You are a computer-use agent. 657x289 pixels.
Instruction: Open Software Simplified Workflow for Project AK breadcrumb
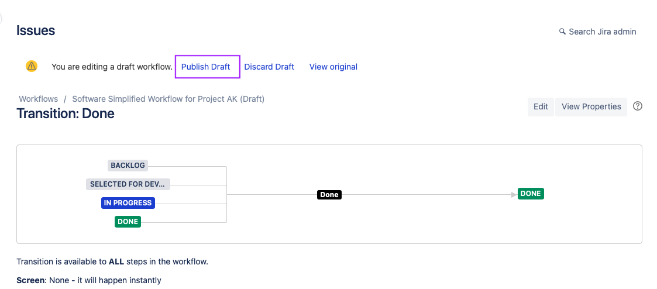(168, 99)
